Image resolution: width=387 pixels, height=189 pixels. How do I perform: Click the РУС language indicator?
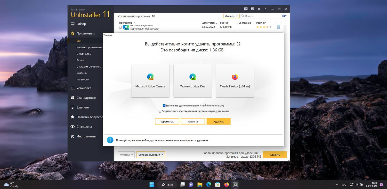tap(344, 185)
